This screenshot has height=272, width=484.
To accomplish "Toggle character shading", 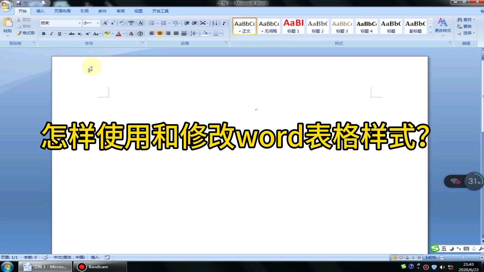I will coord(131,33).
